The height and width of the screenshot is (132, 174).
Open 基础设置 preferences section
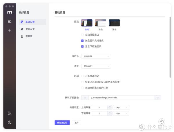click(32, 22)
